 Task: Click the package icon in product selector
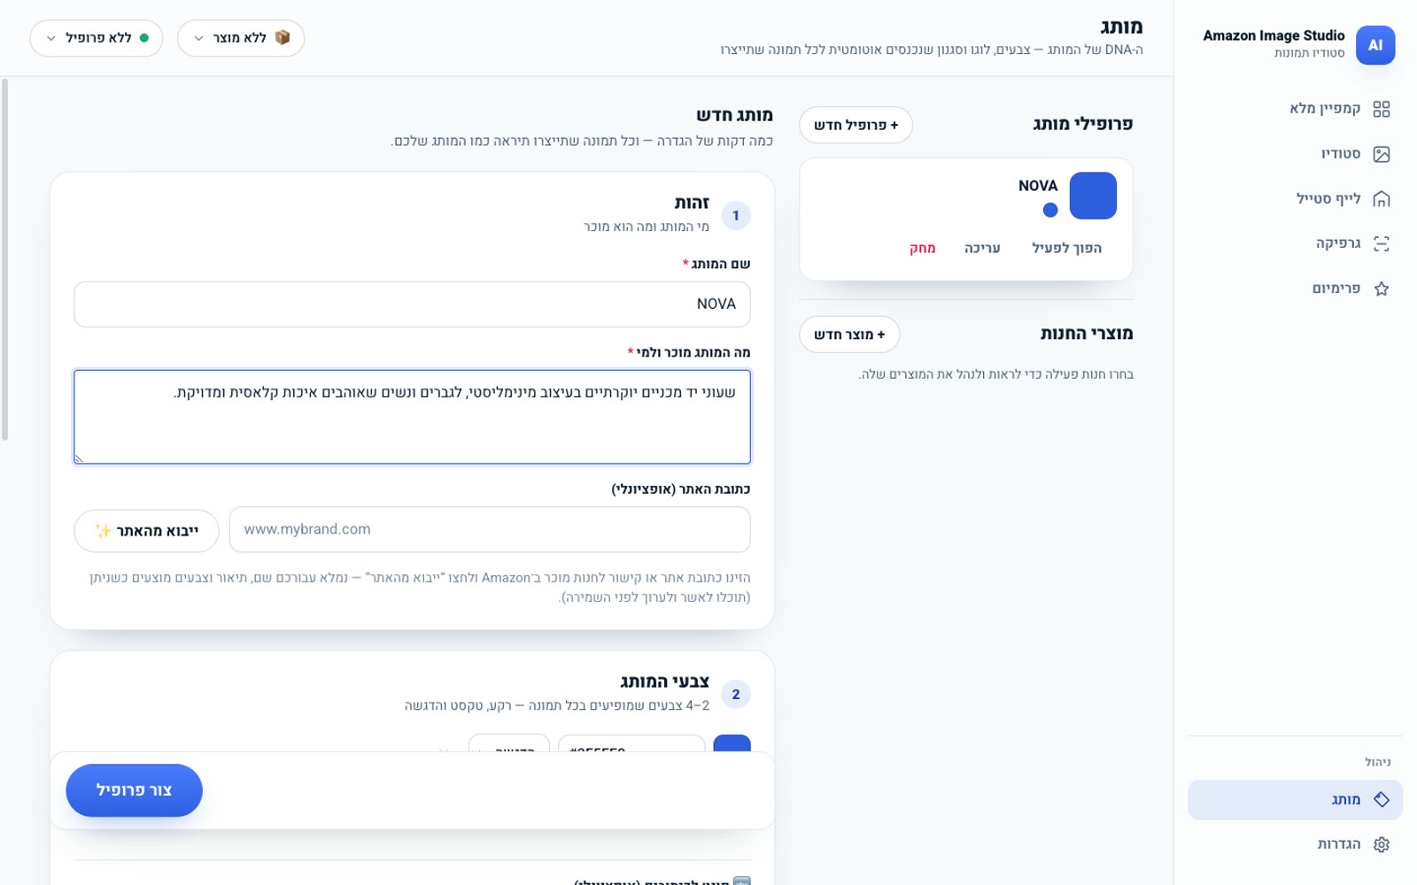click(283, 38)
